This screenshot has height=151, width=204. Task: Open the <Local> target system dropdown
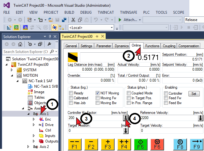112,27
